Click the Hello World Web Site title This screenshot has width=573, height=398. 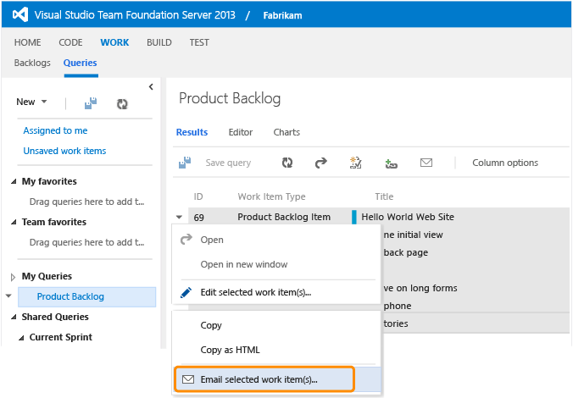pos(408,217)
